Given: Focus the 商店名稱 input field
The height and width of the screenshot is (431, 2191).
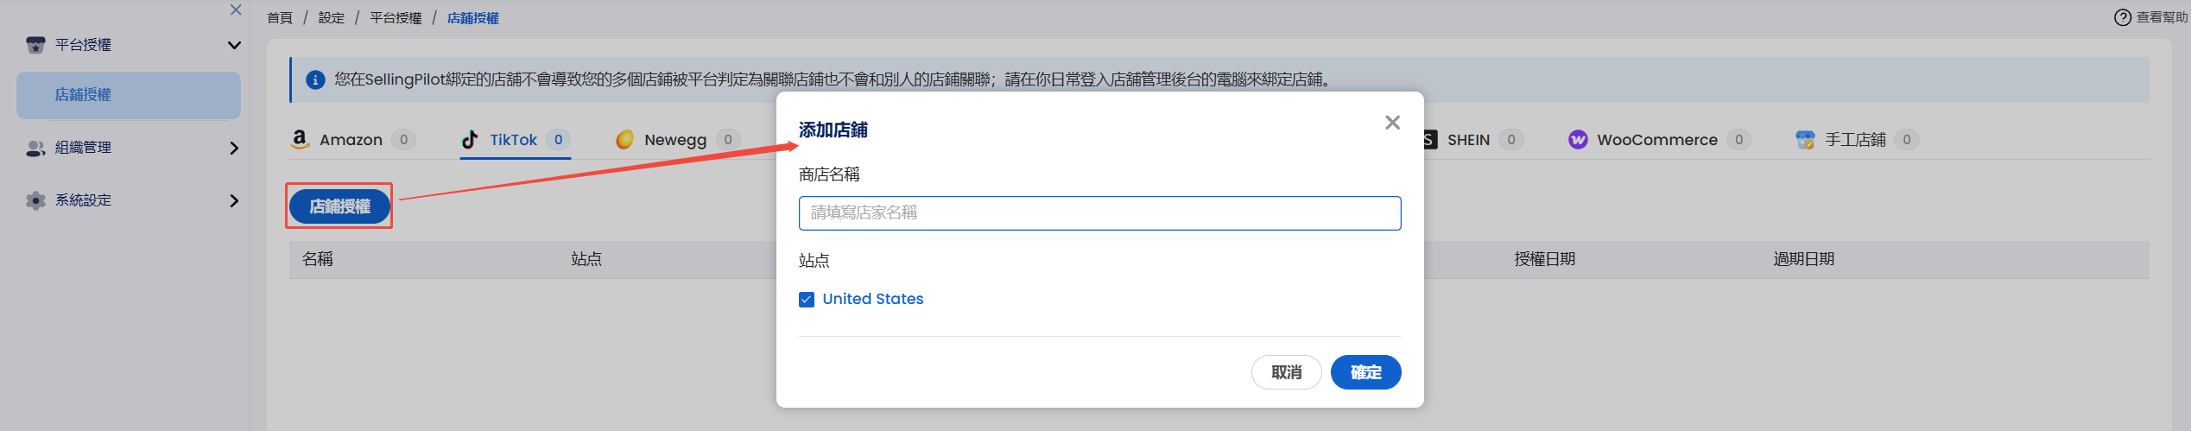Looking at the screenshot, I should 1099,213.
